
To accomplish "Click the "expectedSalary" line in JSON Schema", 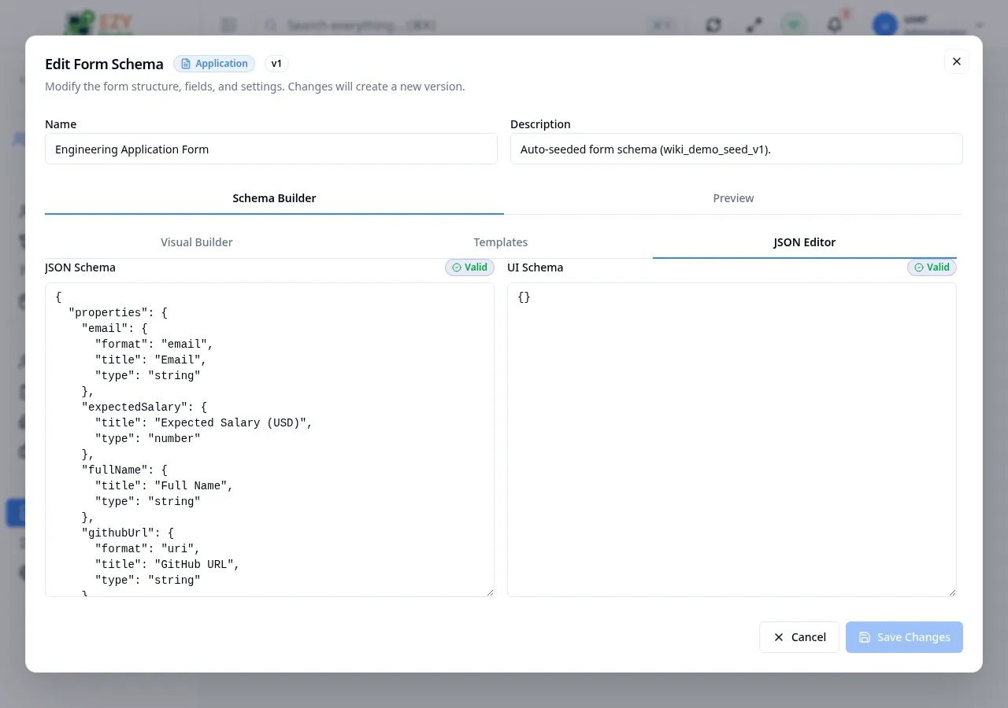I will pyautogui.click(x=144, y=407).
